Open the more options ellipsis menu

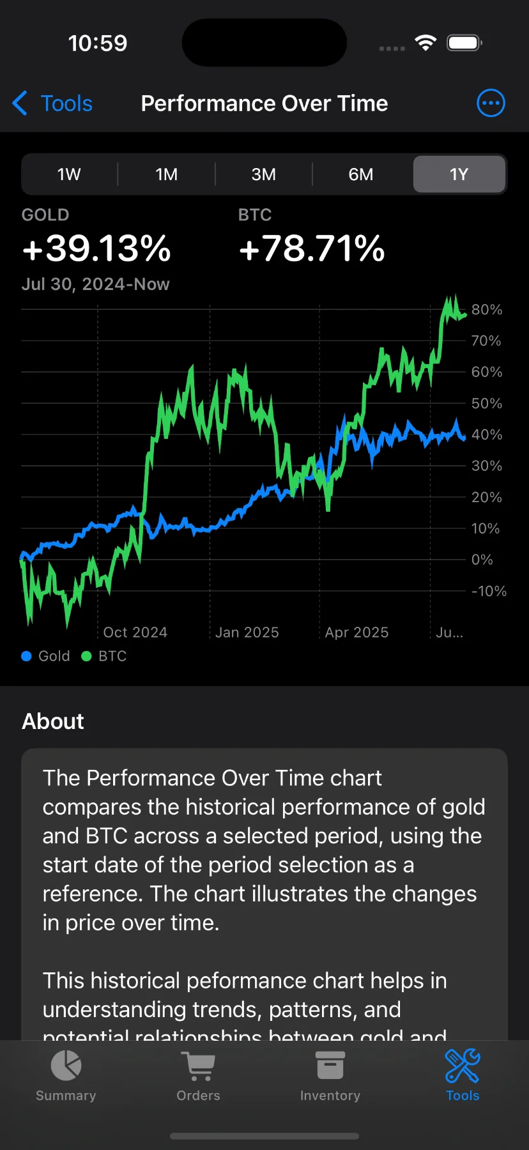tap(491, 103)
